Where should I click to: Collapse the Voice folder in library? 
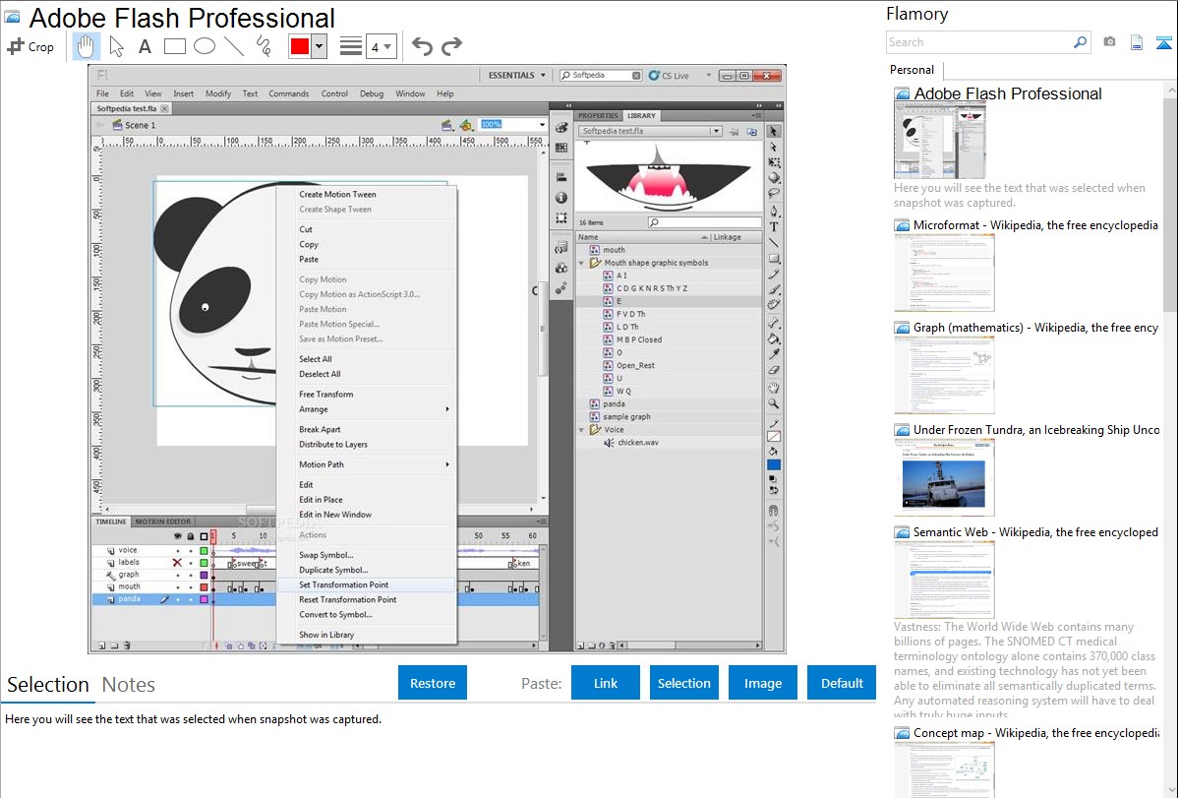coord(581,430)
